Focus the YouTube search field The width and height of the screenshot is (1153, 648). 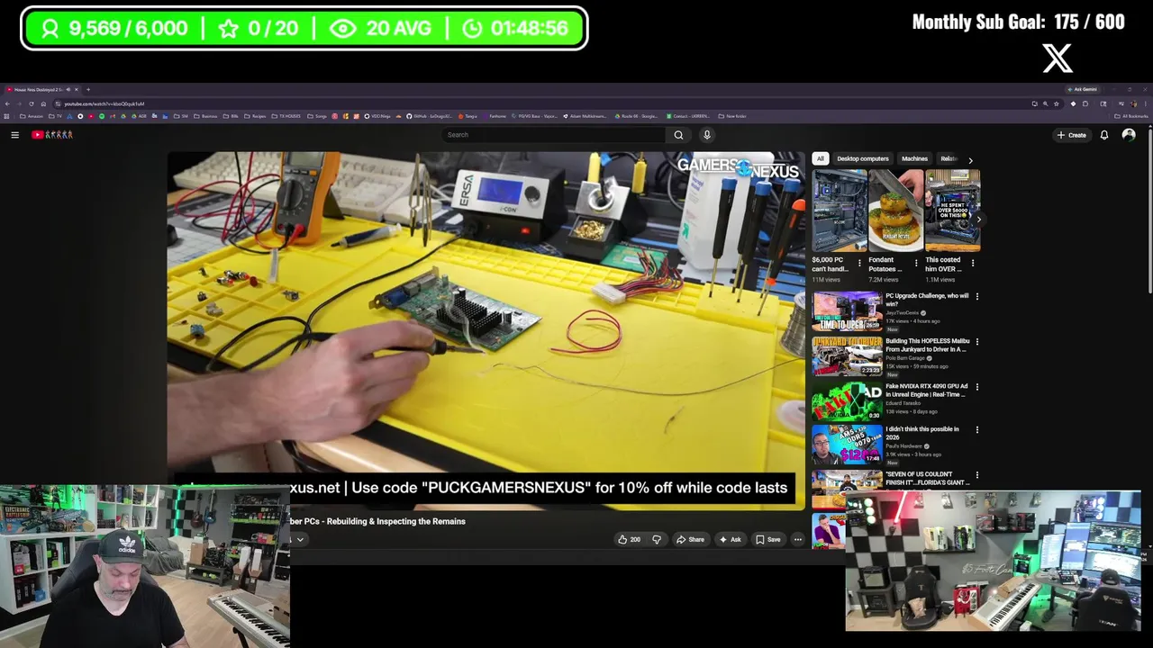(555, 135)
